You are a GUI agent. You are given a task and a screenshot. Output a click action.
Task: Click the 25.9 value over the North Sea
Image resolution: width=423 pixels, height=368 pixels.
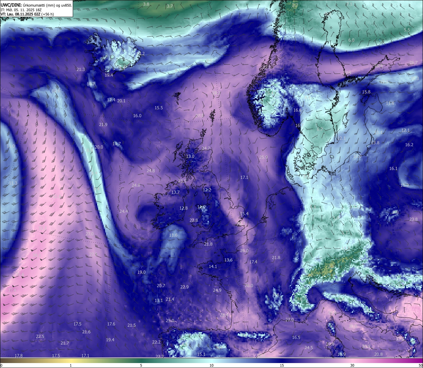263,157
